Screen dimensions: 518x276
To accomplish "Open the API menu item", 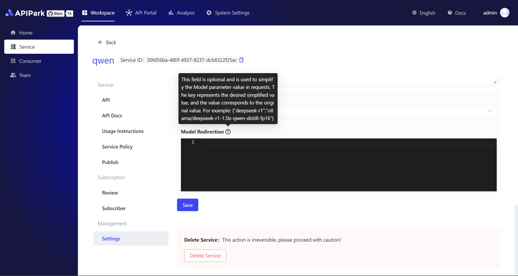I will [131, 100].
